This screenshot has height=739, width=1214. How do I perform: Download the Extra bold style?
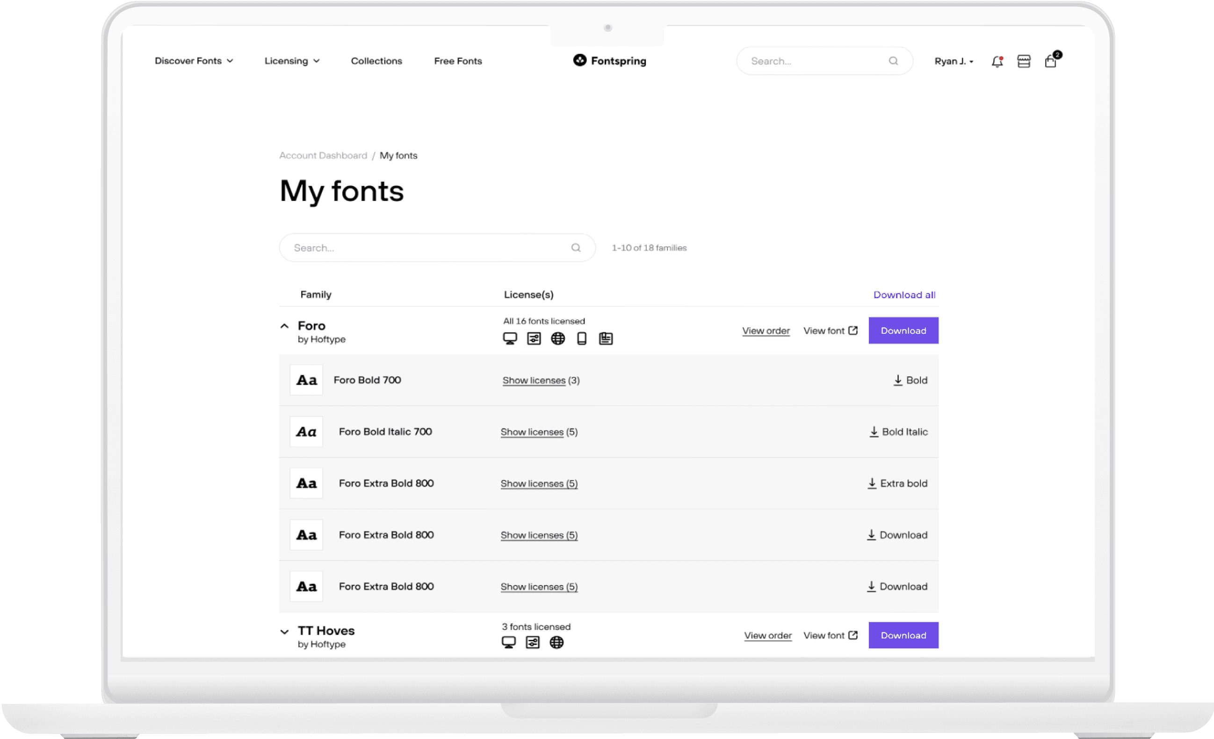898,483
